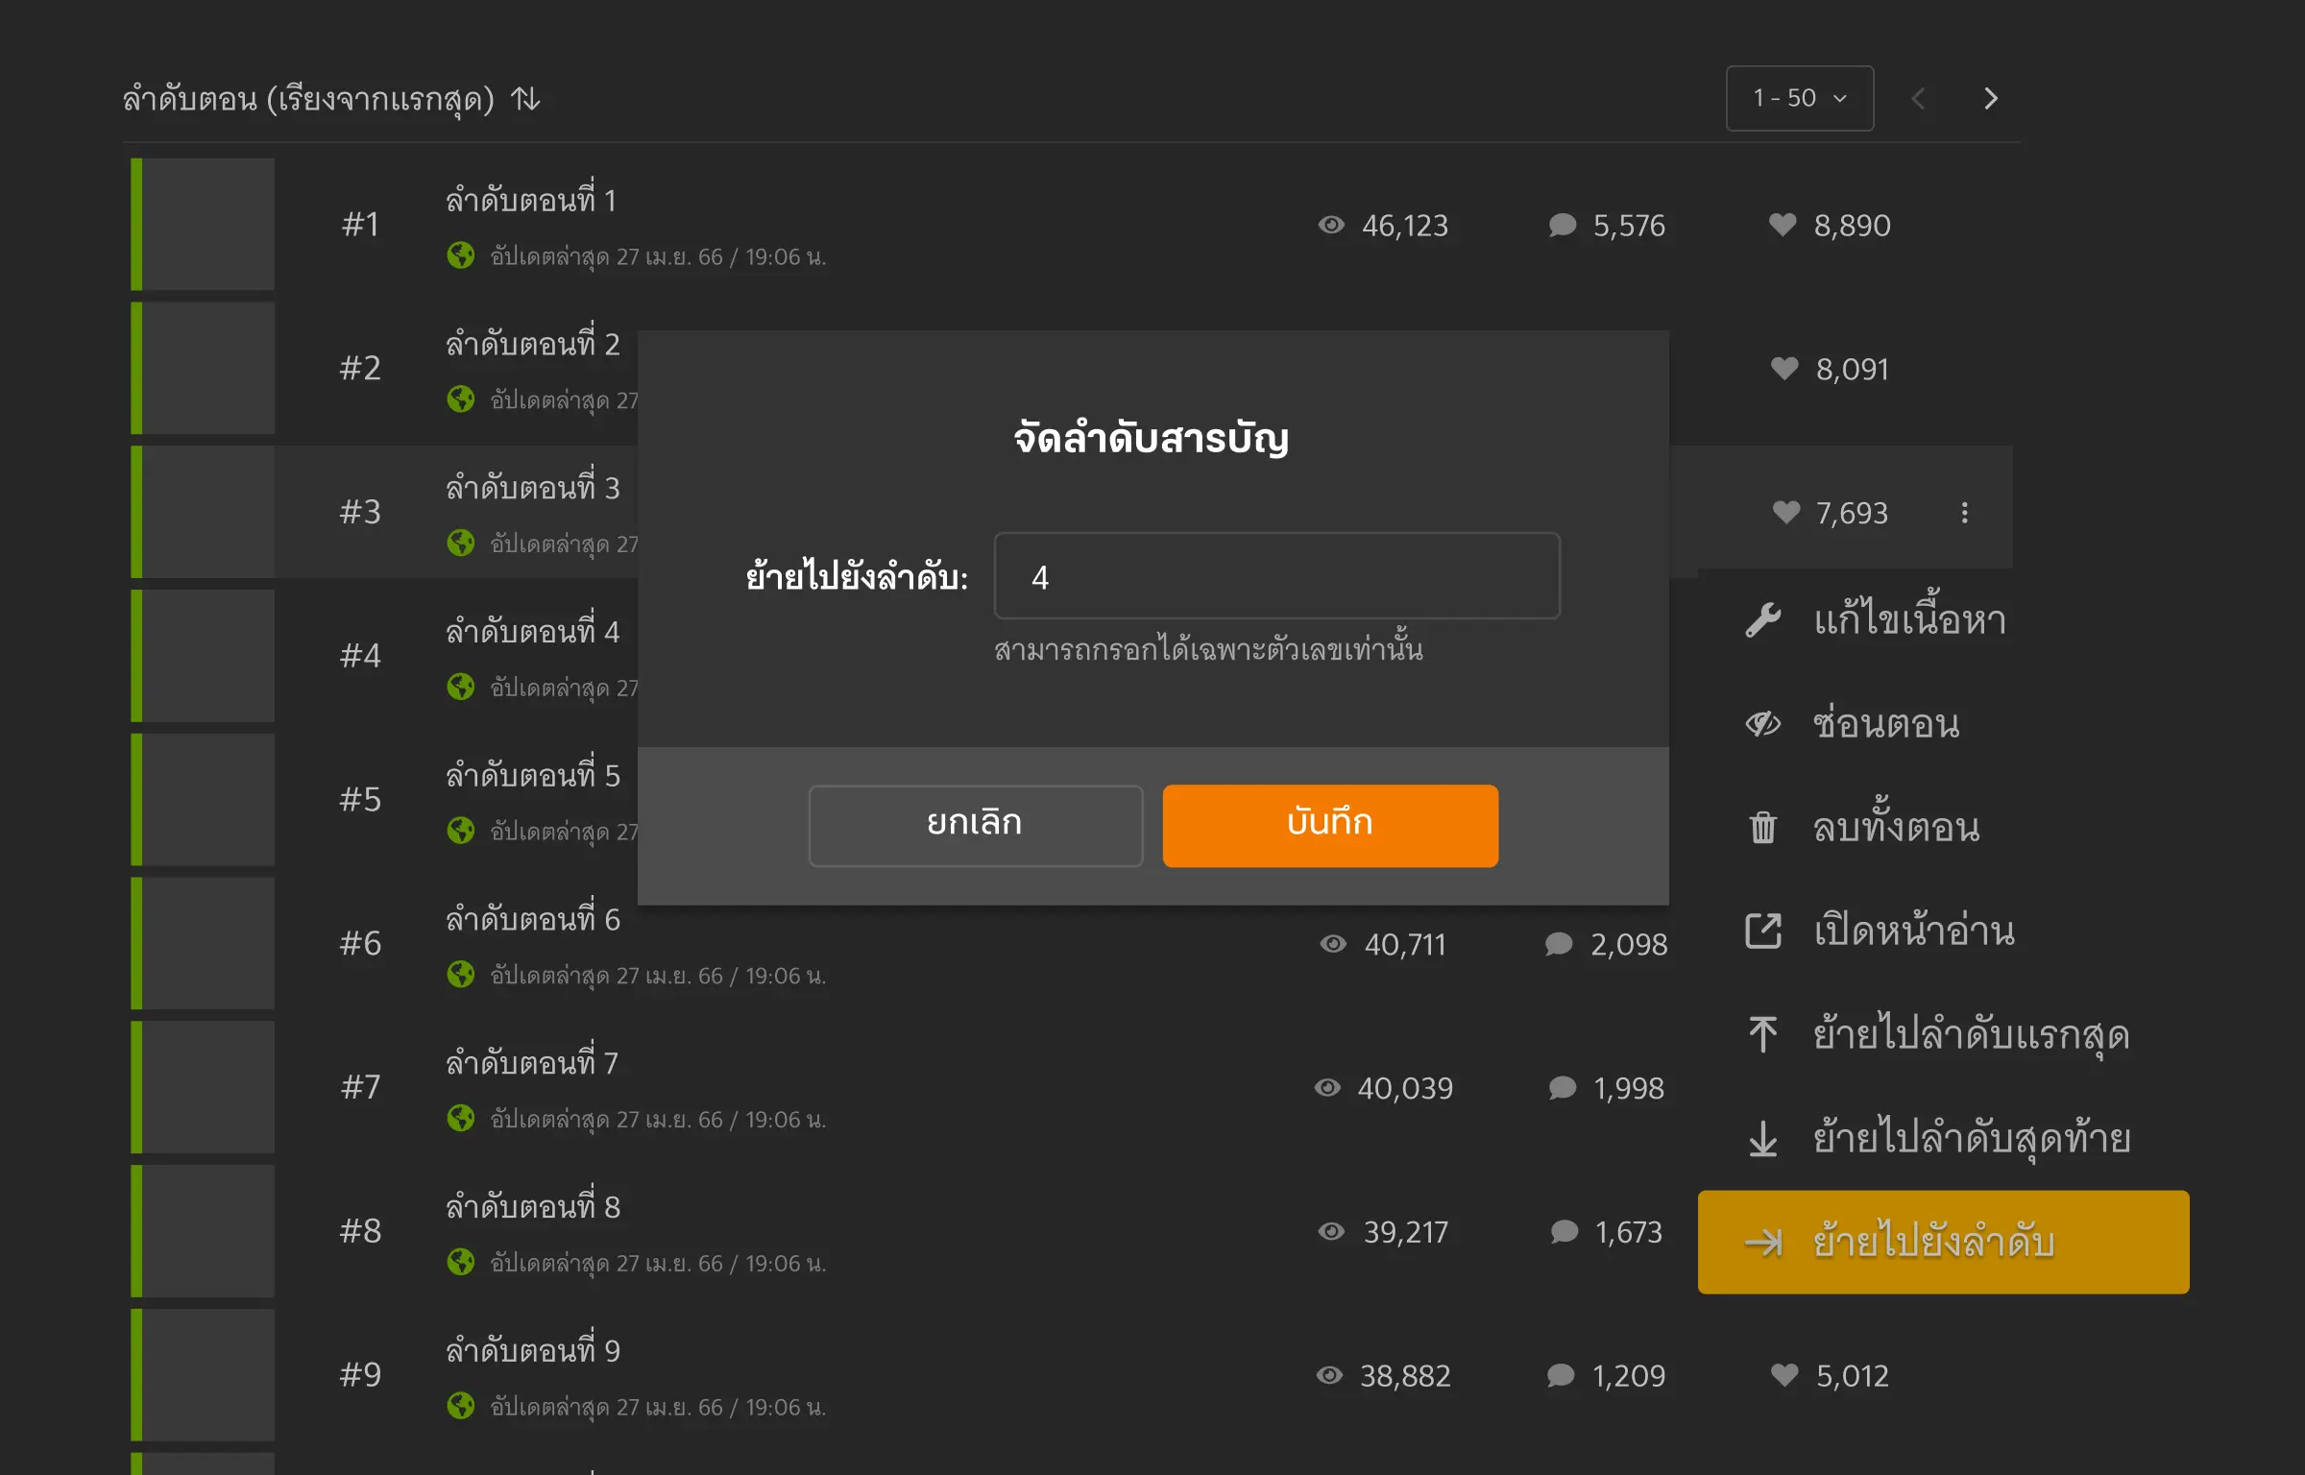Click green globe icon on chapter #4
The height and width of the screenshot is (1475, 2305).
coord(461,687)
